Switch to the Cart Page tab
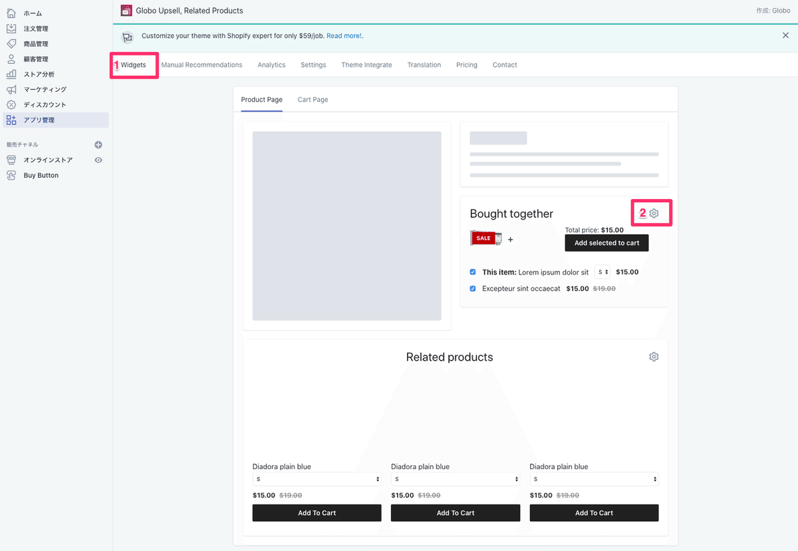Screen dimensions: 798x551 (x=313, y=100)
